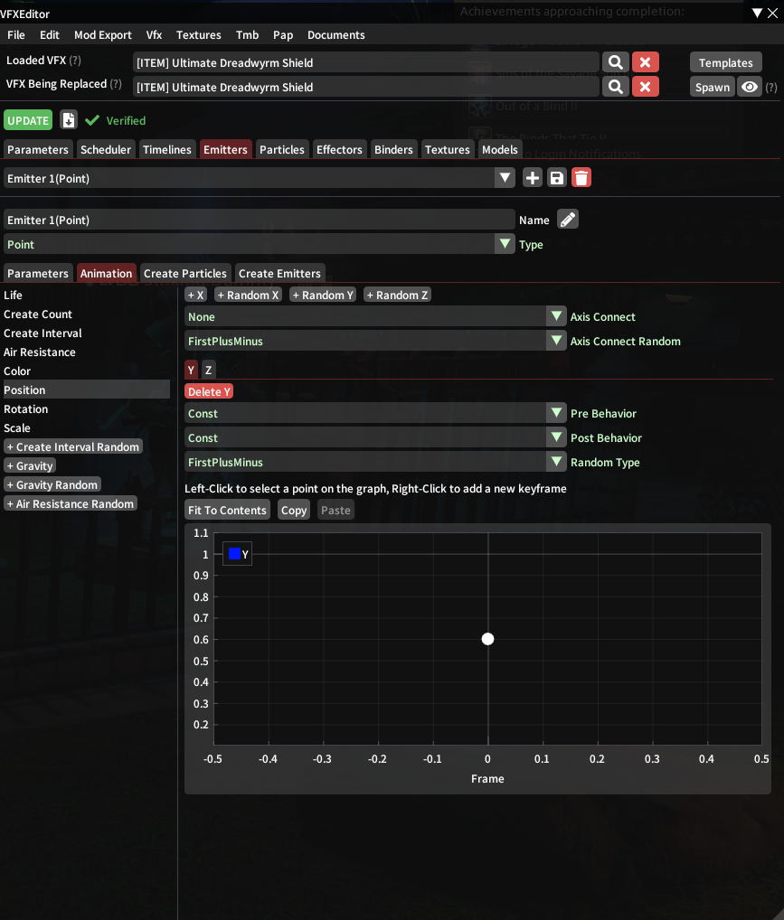Click the blue Y legend swatch
The image size is (784, 920).
pyautogui.click(x=234, y=553)
